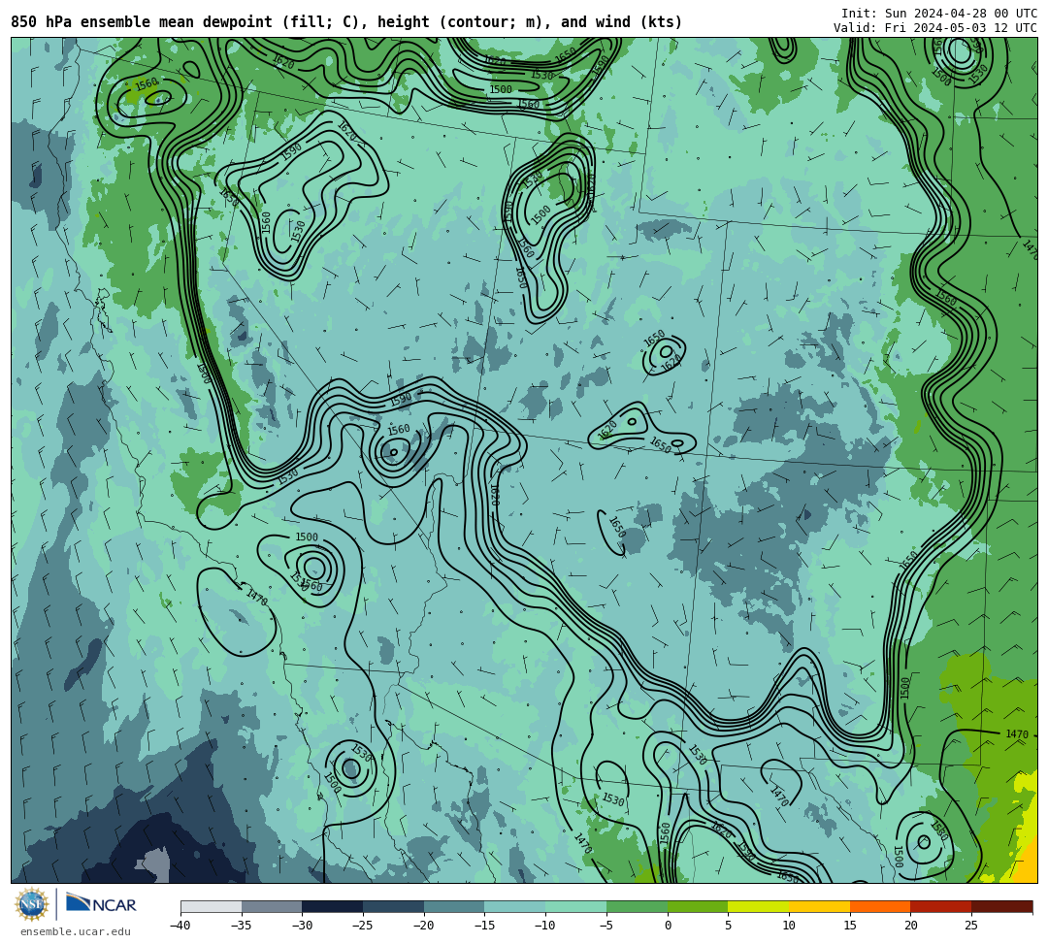Click the −10 colorbar tick label
This screenshot has height=944, width=1048.
tap(545, 926)
